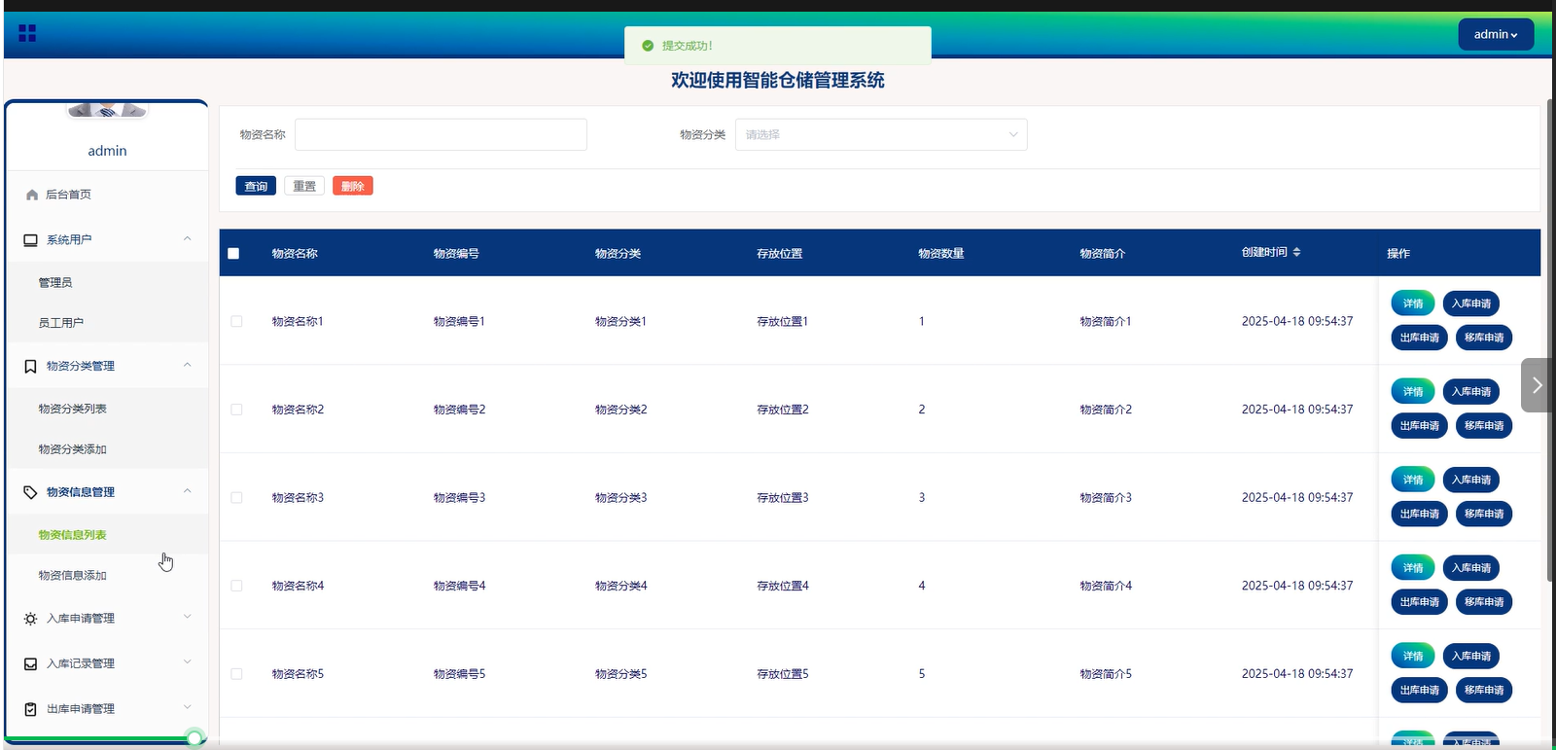Click 移库申请 for 物资名称5 row
1556x750 pixels.
click(x=1484, y=691)
